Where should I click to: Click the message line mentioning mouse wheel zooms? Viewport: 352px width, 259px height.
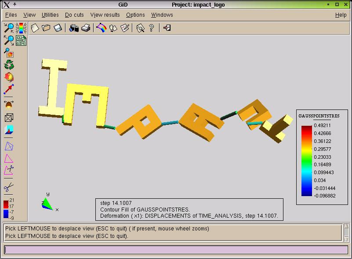pyautogui.click(x=107, y=229)
